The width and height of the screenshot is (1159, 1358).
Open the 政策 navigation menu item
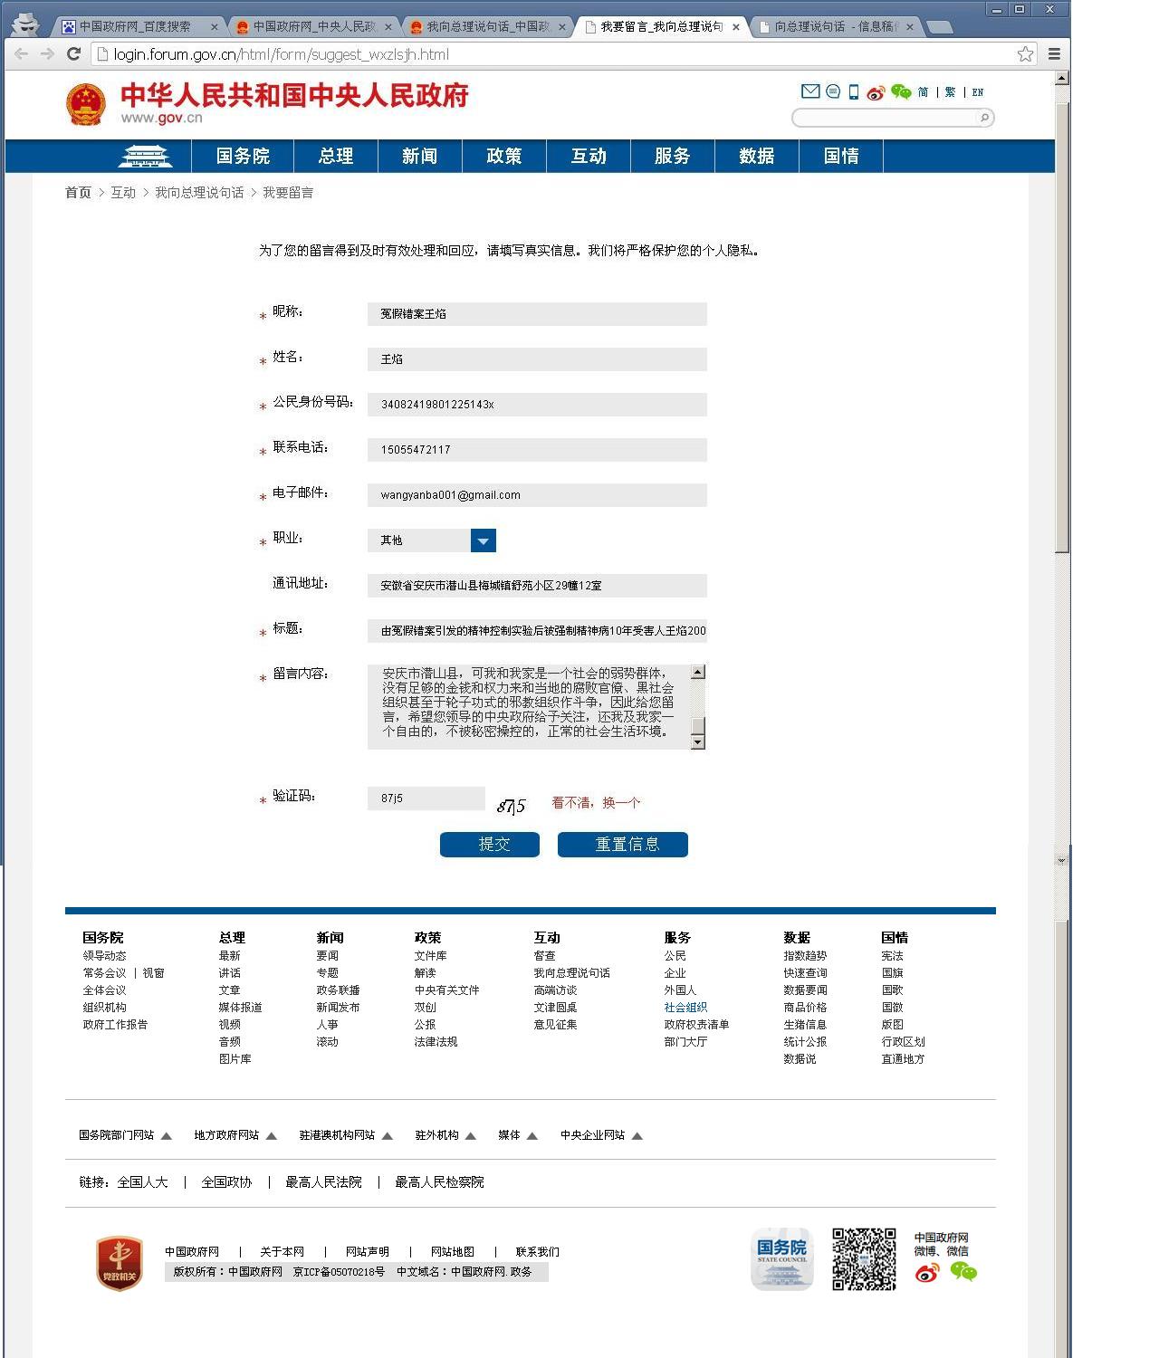503,156
